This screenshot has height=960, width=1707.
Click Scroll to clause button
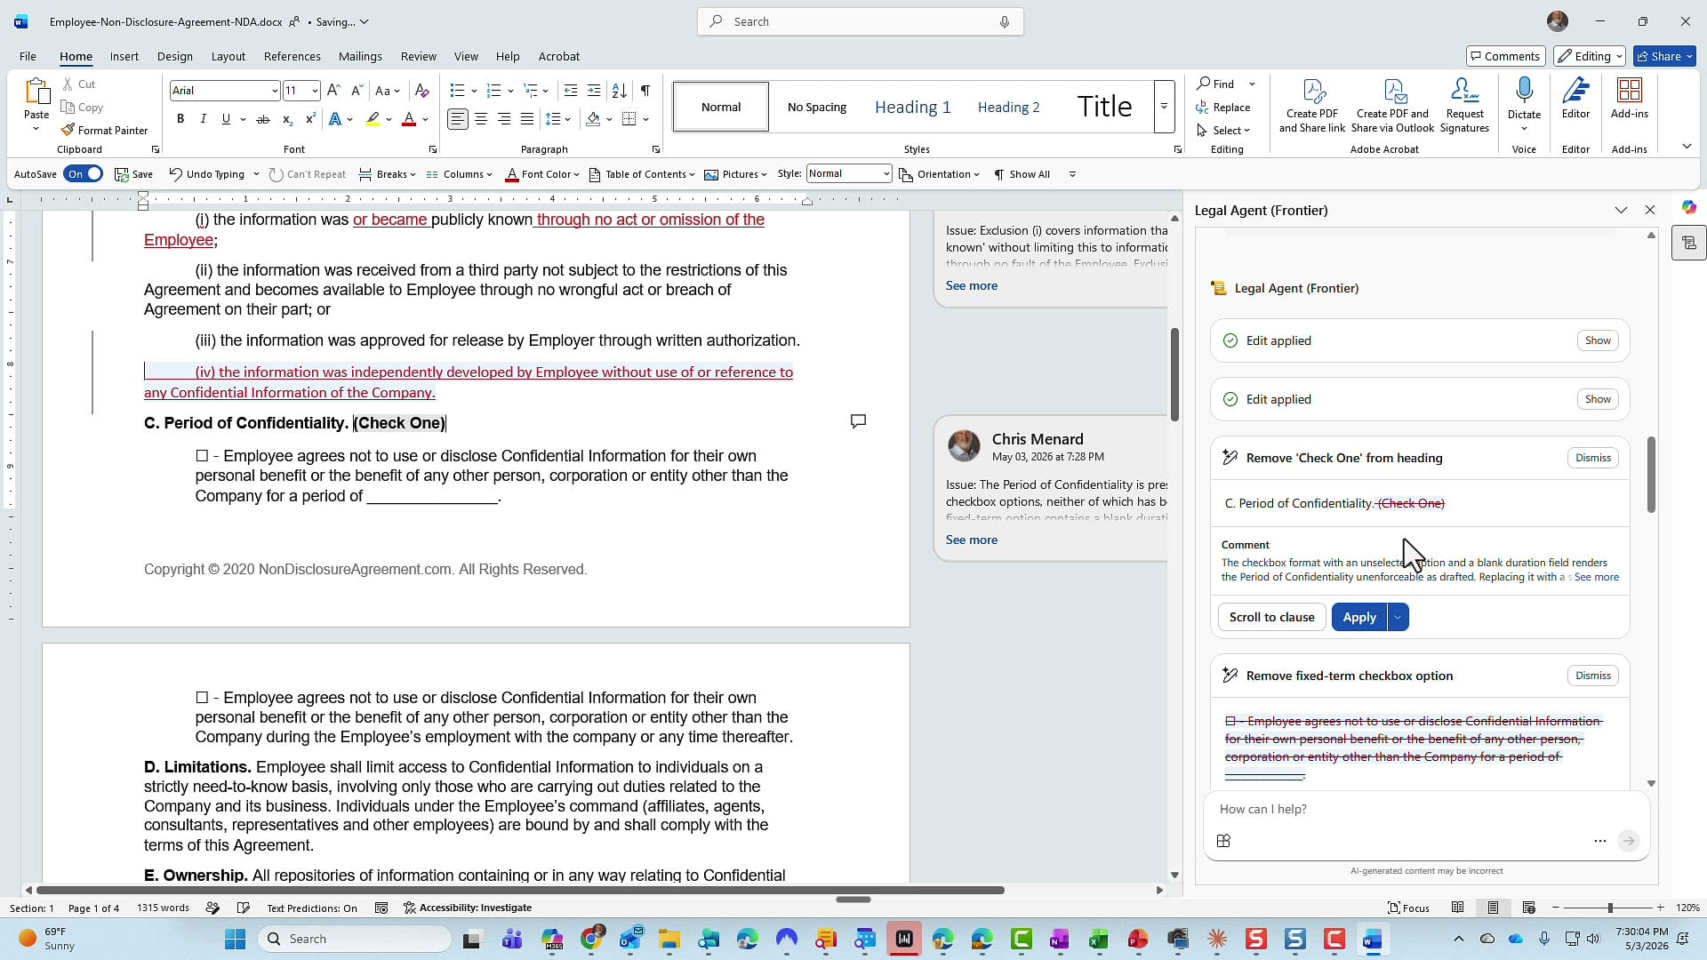(x=1271, y=617)
